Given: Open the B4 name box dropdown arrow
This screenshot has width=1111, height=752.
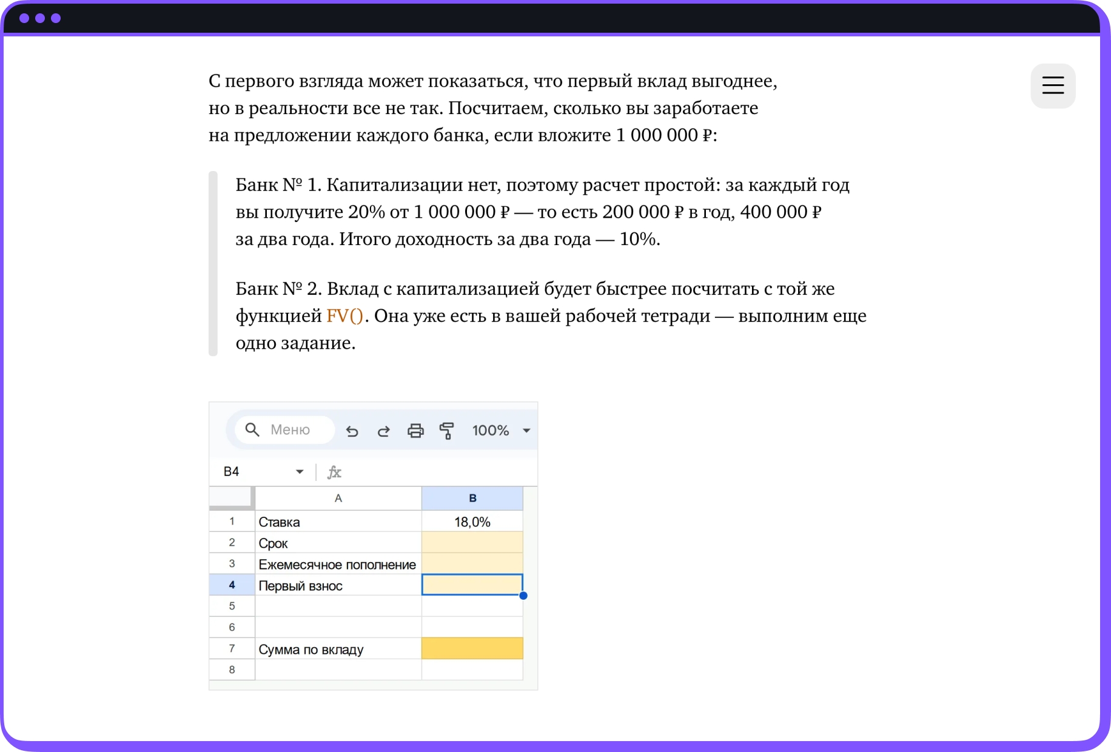Looking at the screenshot, I should tap(300, 472).
